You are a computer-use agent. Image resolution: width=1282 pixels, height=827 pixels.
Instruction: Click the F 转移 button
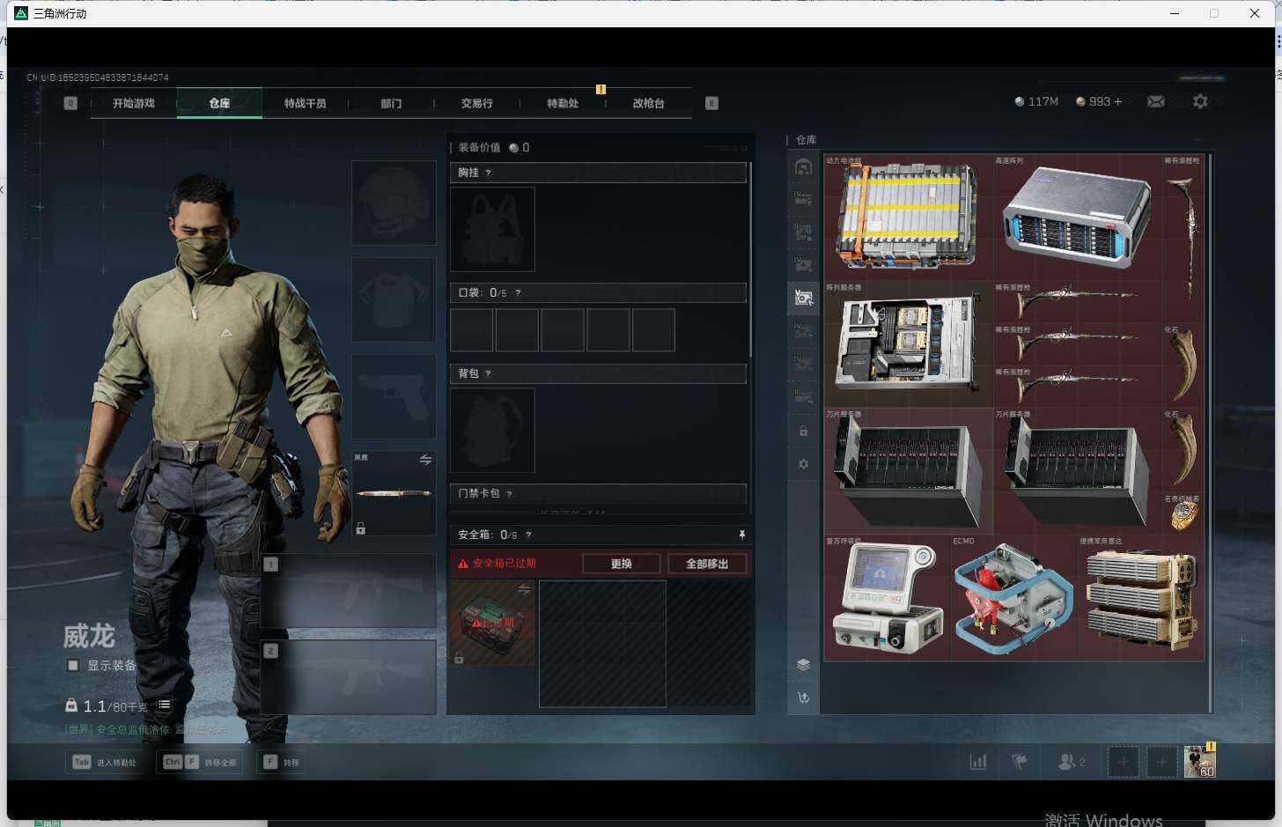point(282,762)
